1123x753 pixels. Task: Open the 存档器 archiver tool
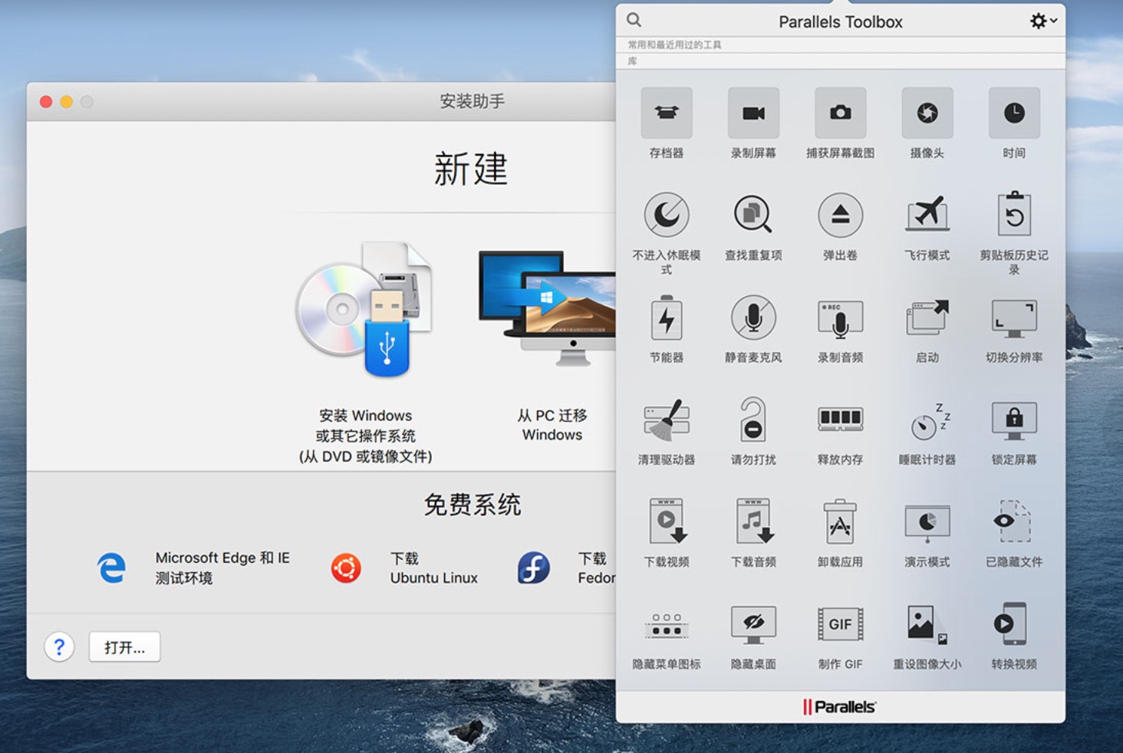click(x=667, y=113)
